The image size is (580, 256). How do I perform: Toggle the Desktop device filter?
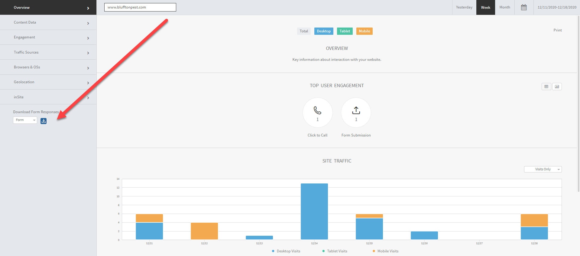click(x=324, y=31)
